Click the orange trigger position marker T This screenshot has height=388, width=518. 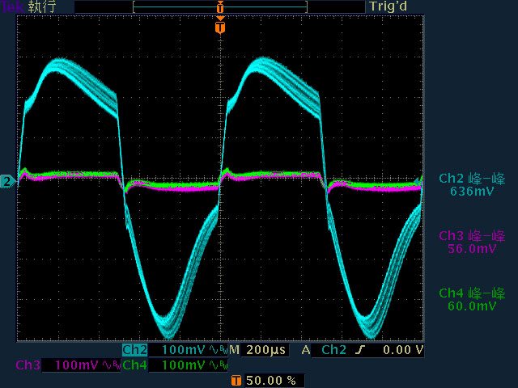tap(219, 27)
